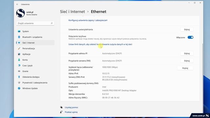This screenshot has width=210, height=118.
Task: Click the Konta person icon
Action: [x=19, y=60]
